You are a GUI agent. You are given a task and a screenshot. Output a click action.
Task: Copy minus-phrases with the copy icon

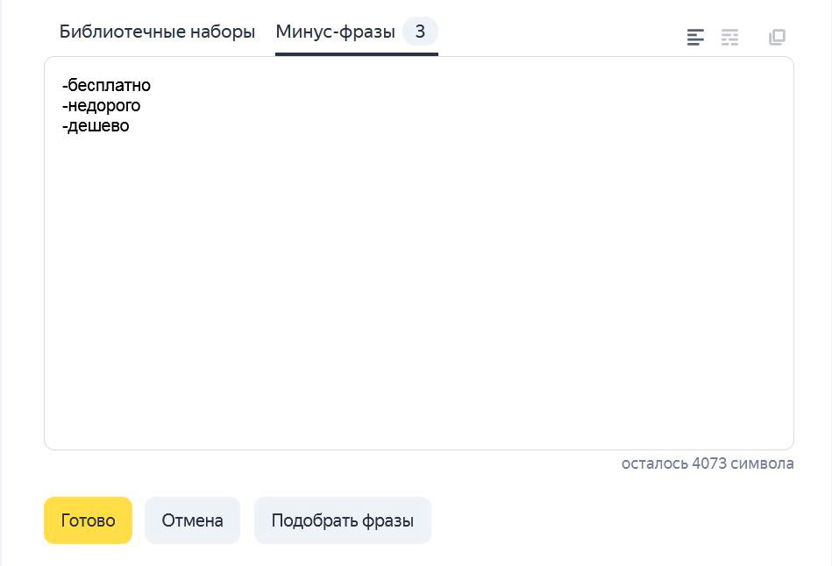[x=777, y=37]
